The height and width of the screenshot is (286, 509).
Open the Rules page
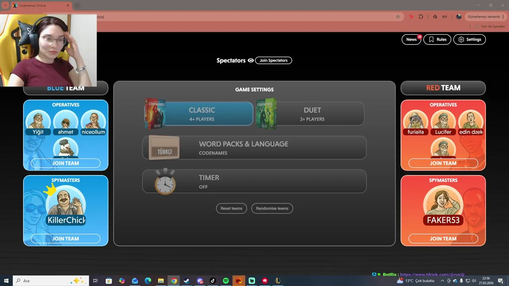click(437, 39)
